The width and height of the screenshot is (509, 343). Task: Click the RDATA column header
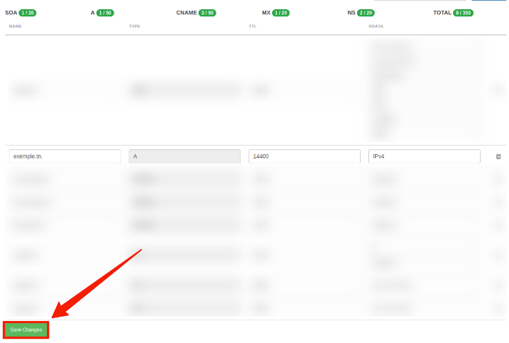coord(376,26)
